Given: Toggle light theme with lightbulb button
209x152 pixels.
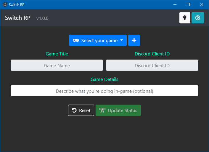Looking at the screenshot, I should coord(185,18).
